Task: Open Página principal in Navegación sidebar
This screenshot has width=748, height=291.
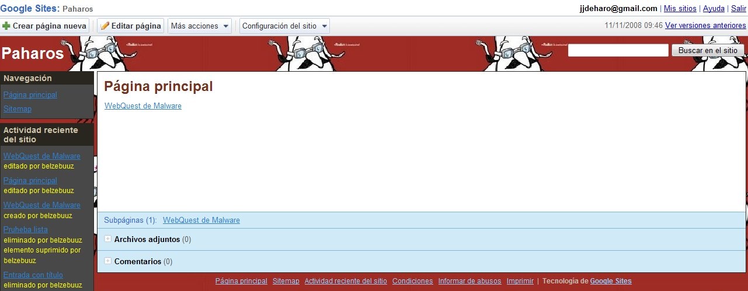Action: 30,95
